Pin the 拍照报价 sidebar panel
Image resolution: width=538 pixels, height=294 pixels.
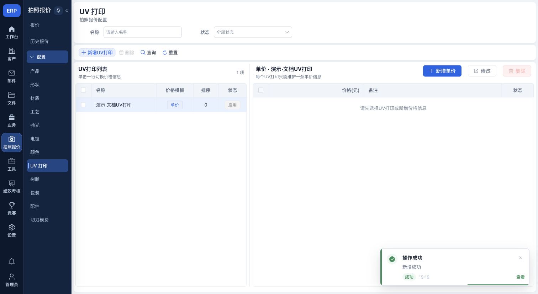[x=58, y=11]
